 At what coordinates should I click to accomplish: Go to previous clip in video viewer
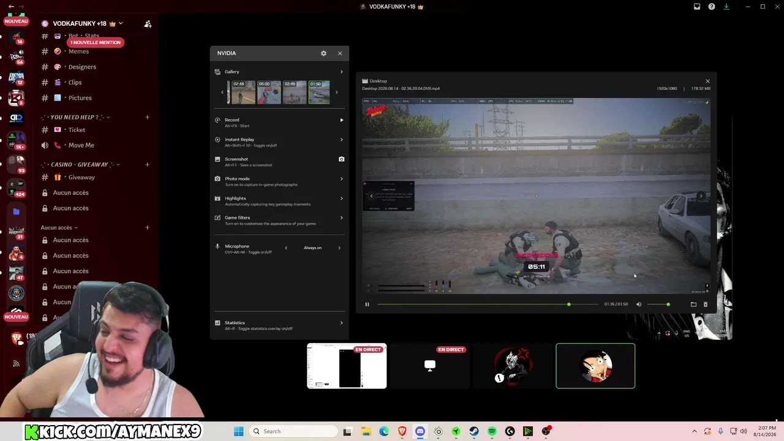[371, 196]
